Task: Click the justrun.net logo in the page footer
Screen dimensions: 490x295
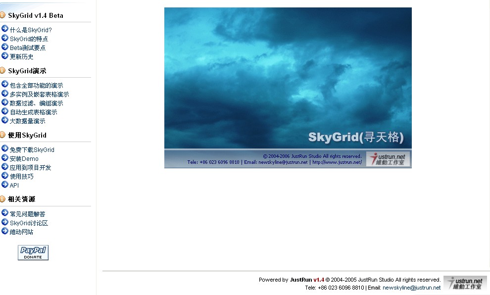Action: [465, 284]
